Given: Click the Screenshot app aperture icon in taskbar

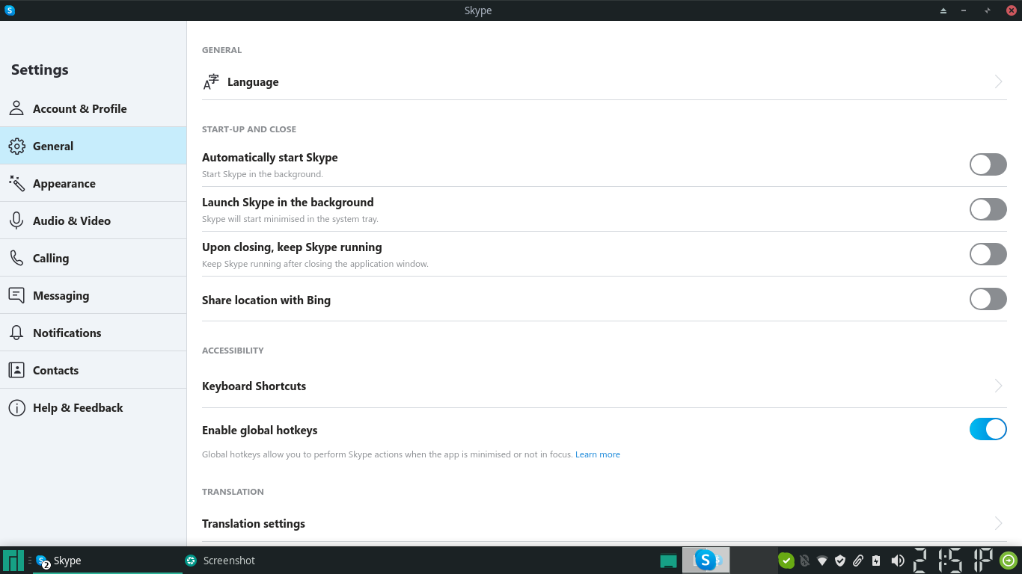Looking at the screenshot, I should tap(191, 561).
